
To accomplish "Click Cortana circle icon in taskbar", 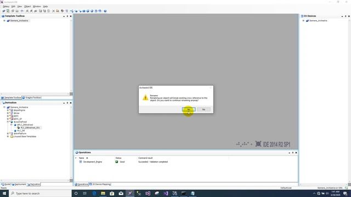I will (76, 193).
